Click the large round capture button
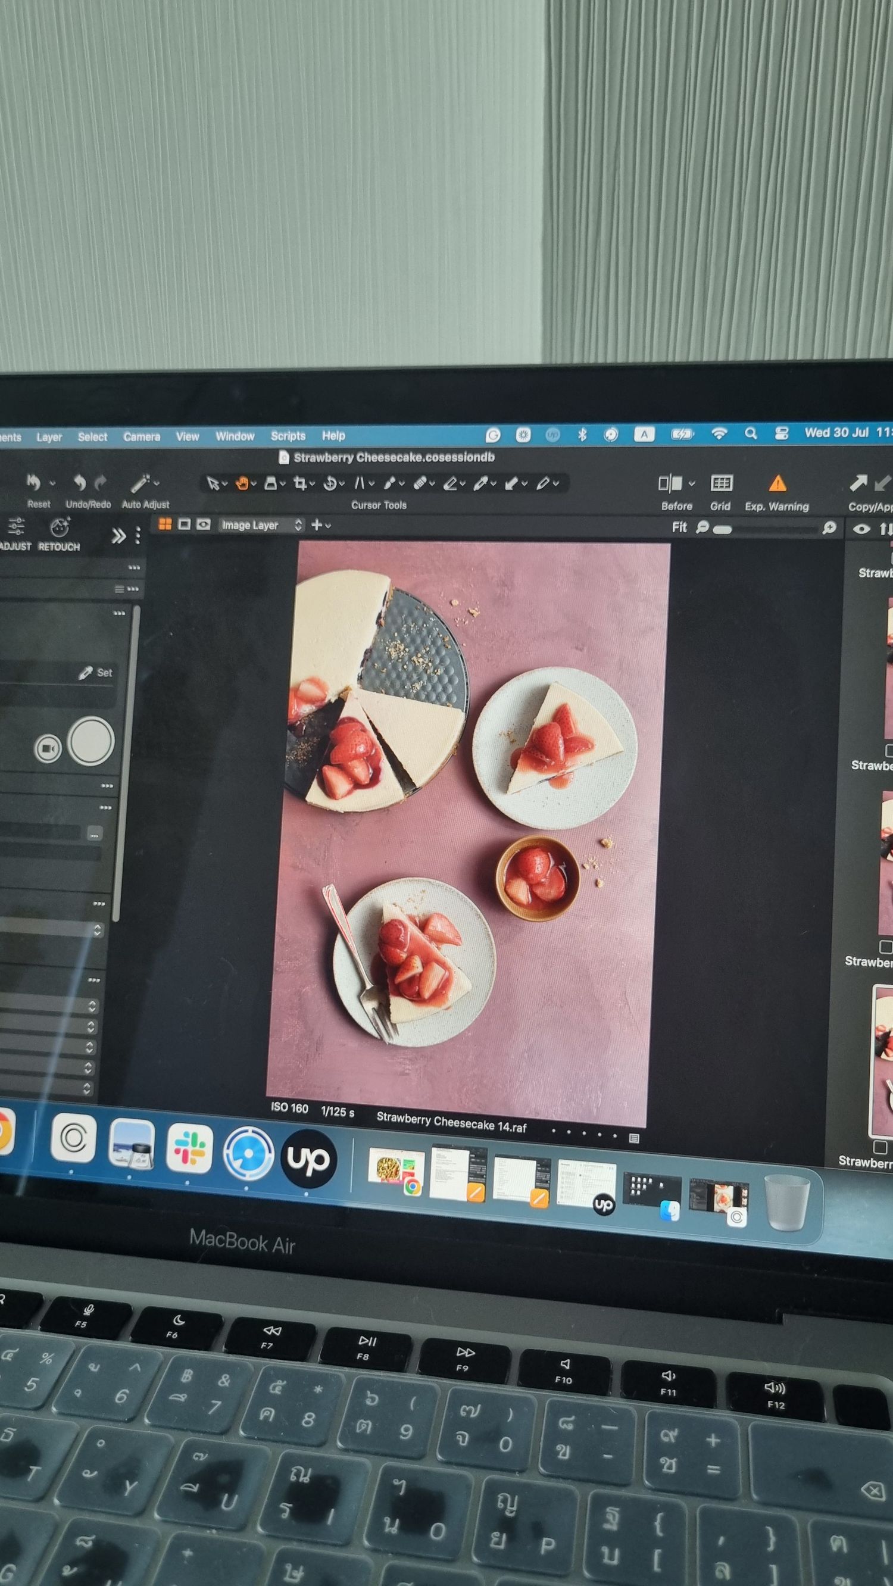Screen dimensions: 893x1586 tap(91, 741)
